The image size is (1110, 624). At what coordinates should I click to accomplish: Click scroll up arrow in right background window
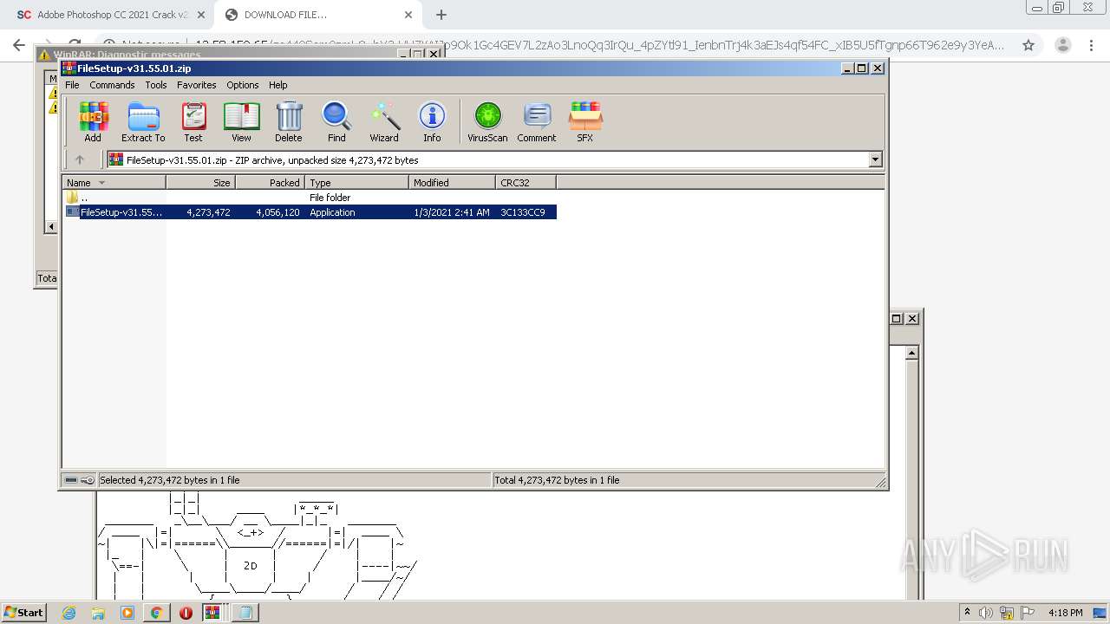click(x=911, y=353)
